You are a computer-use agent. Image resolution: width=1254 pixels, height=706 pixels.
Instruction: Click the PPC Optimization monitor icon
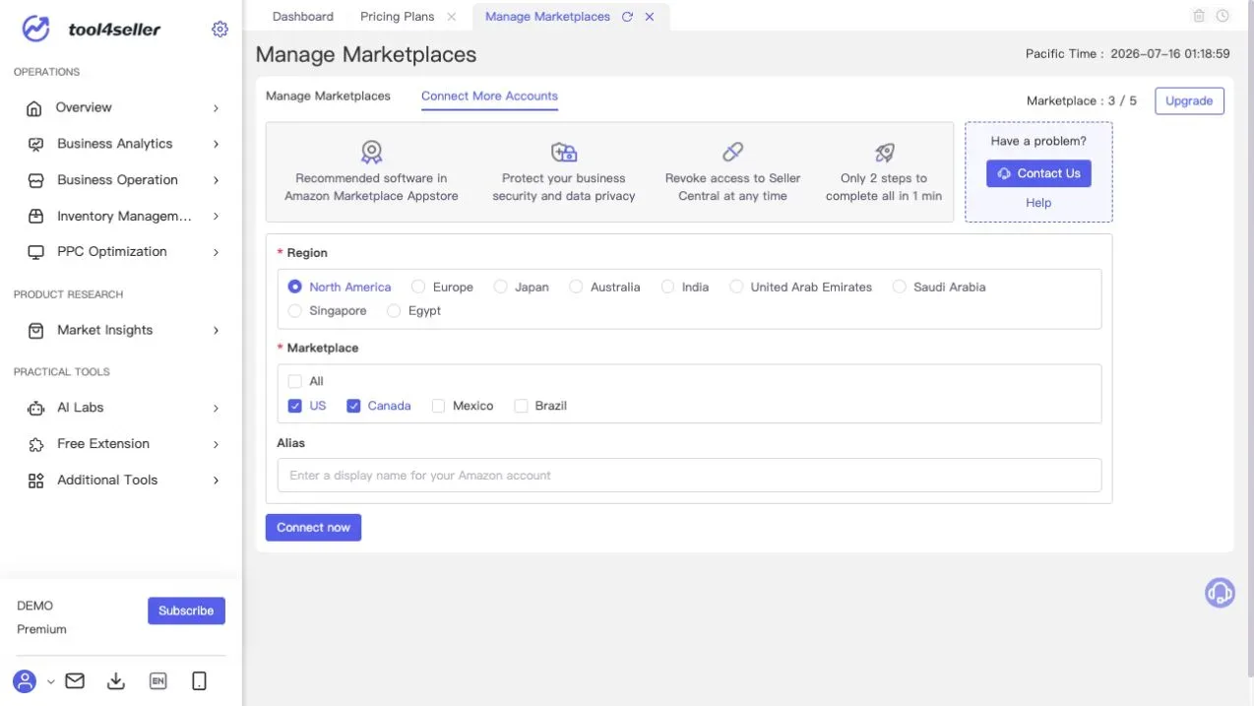(36, 252)
